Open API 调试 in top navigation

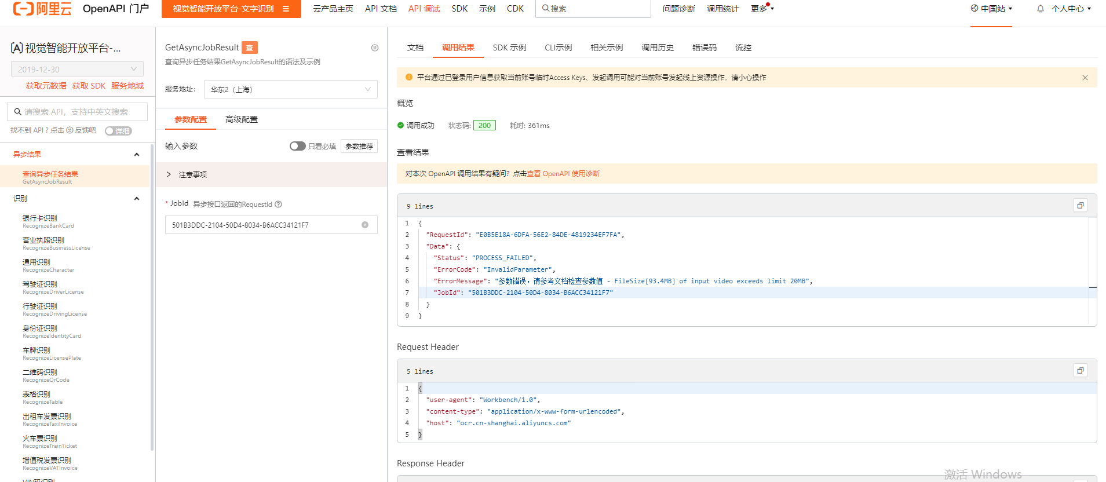point(424,9)
